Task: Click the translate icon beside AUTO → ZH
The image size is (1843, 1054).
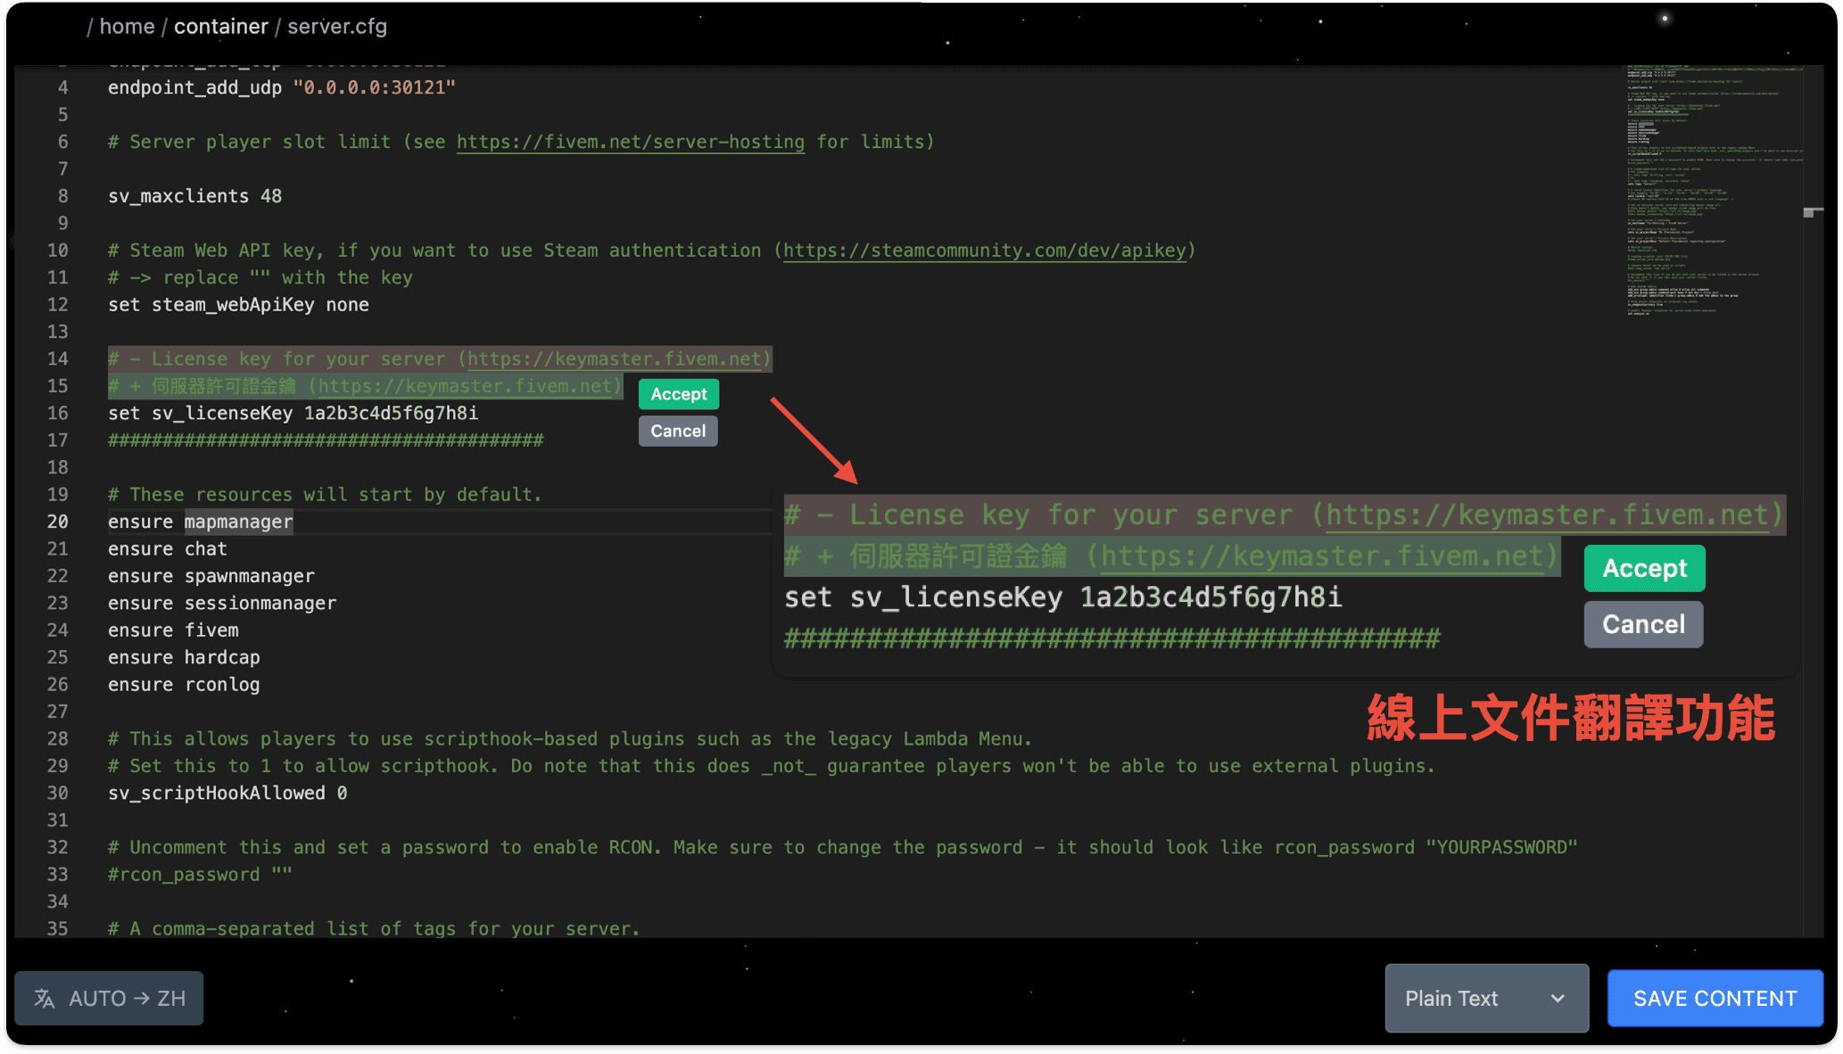Action: click(x=45, y=998)
